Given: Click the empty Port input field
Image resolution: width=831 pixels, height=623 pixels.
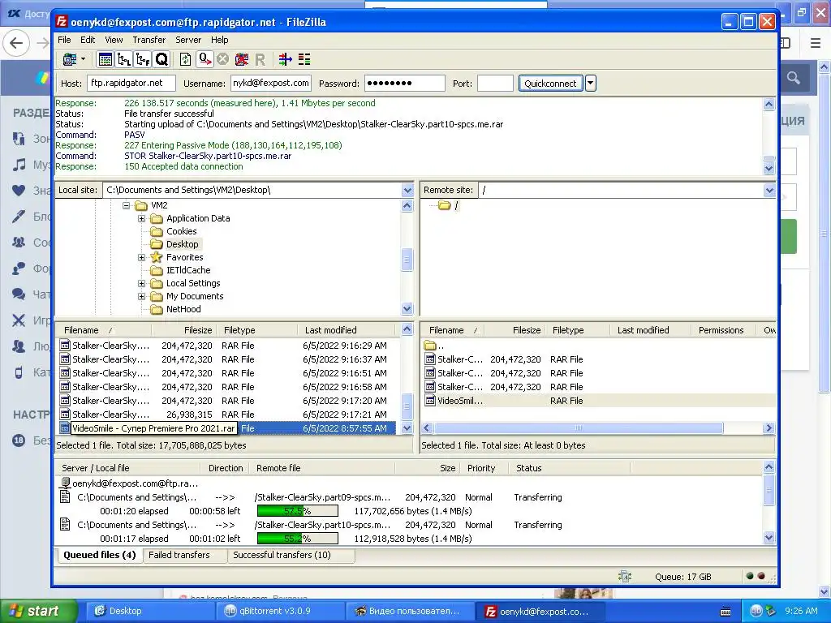Looking at the screenshot, I should click(495, 84).
